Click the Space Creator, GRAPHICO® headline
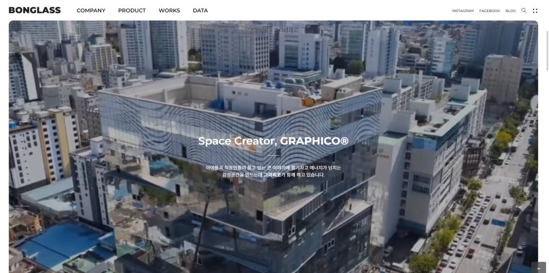Screen dimensions: 549x273 [273, 141]
